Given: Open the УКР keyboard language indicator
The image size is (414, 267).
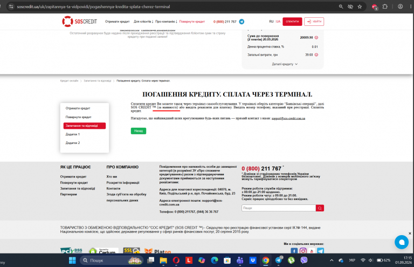Looking at the screenshot, I should point(352,261).
